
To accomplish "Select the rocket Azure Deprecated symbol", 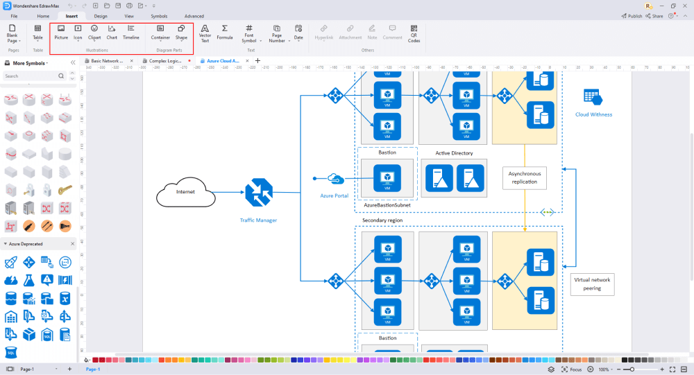I will coord(10,262).
